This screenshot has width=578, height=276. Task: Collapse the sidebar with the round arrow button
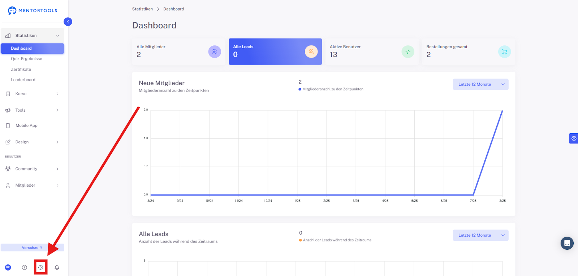pos(68,22)
